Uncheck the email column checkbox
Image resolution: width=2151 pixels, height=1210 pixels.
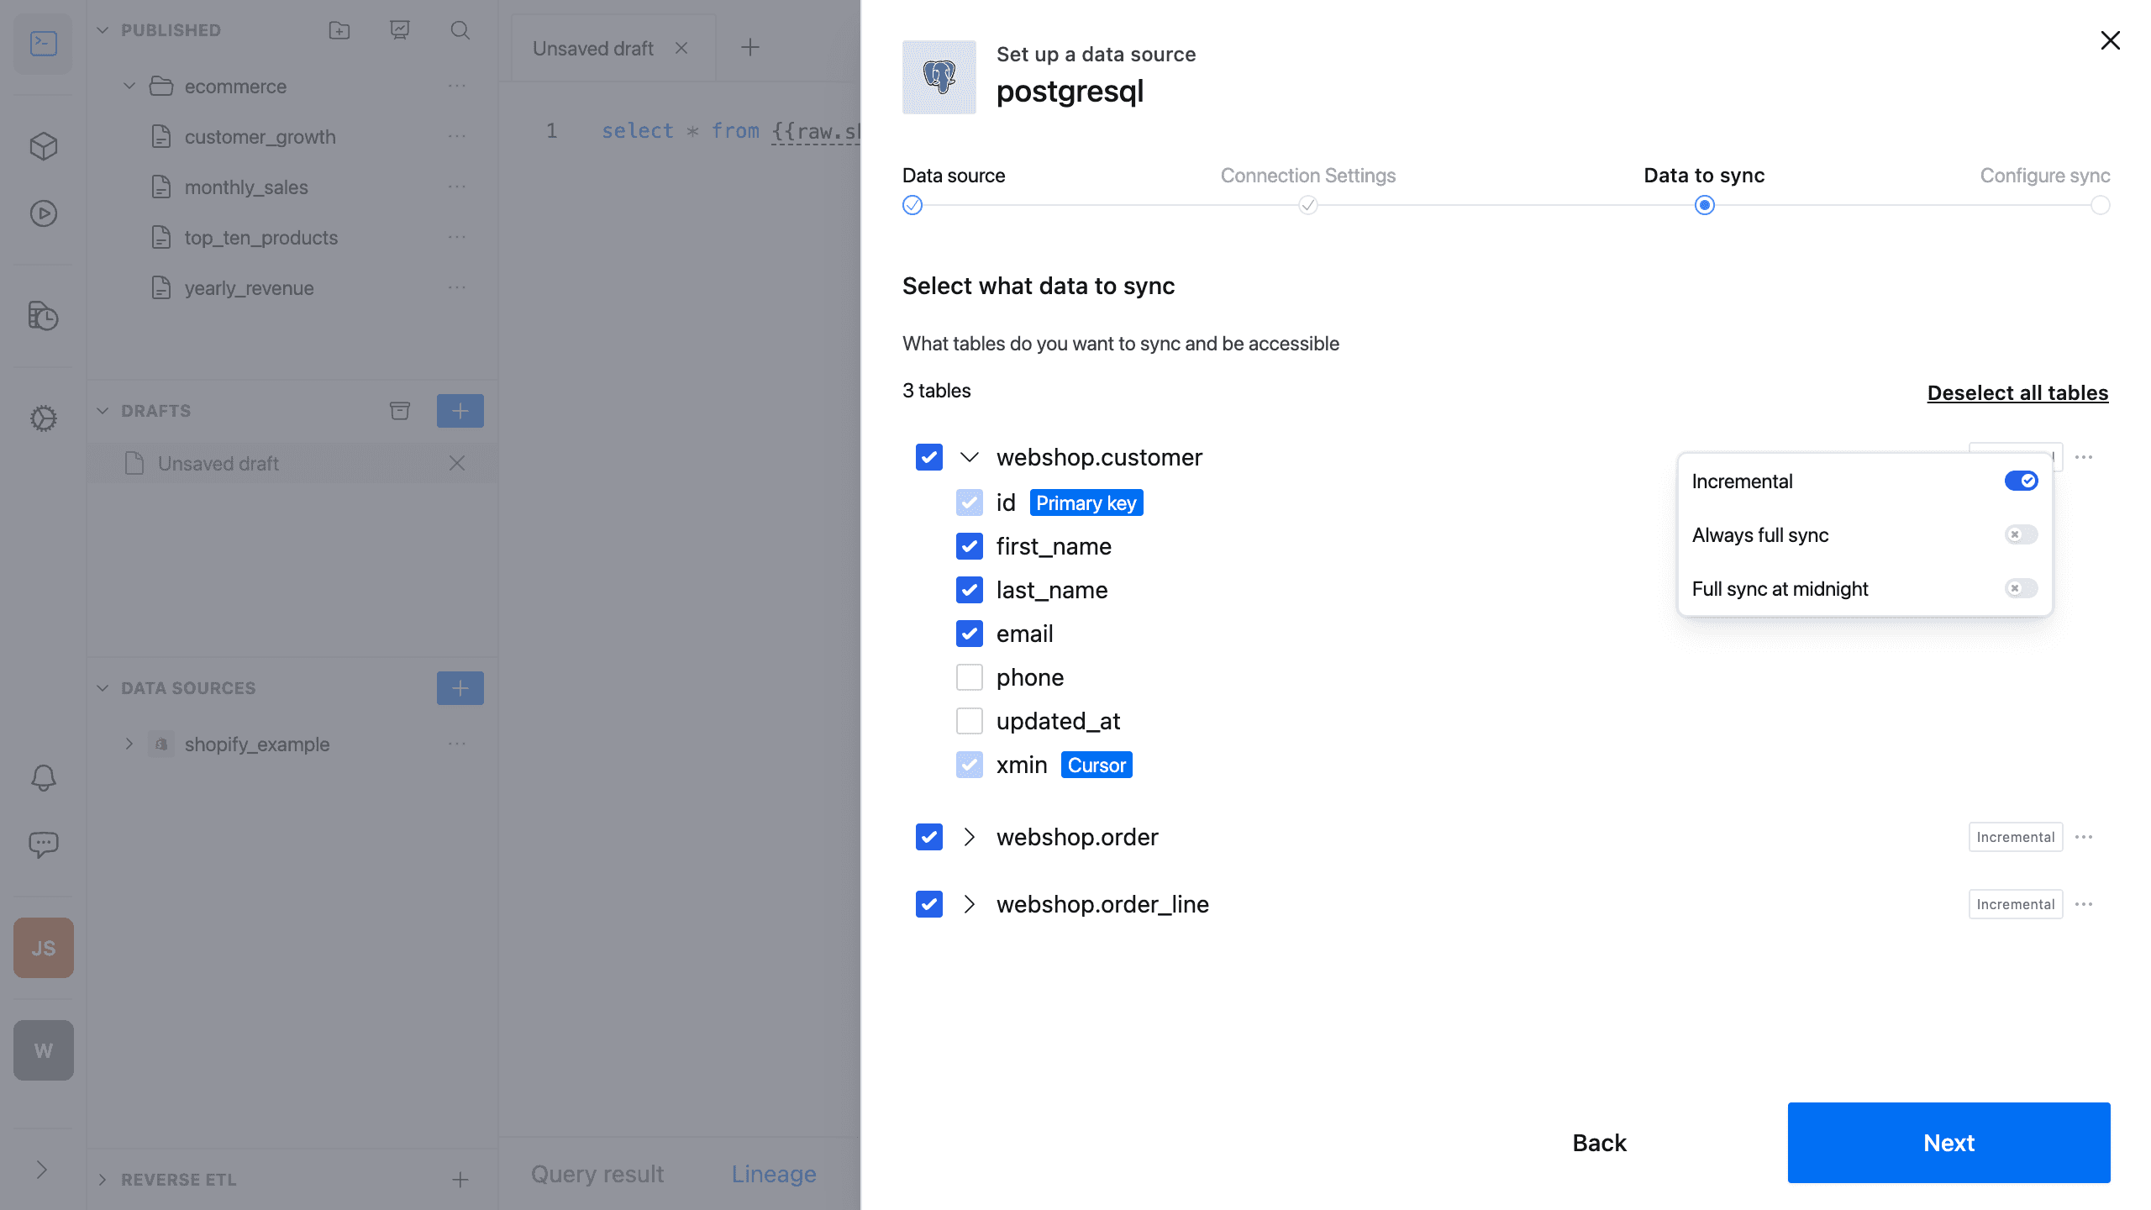click(970, 634)
